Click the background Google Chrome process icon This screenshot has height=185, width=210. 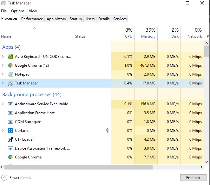(10, 157)
